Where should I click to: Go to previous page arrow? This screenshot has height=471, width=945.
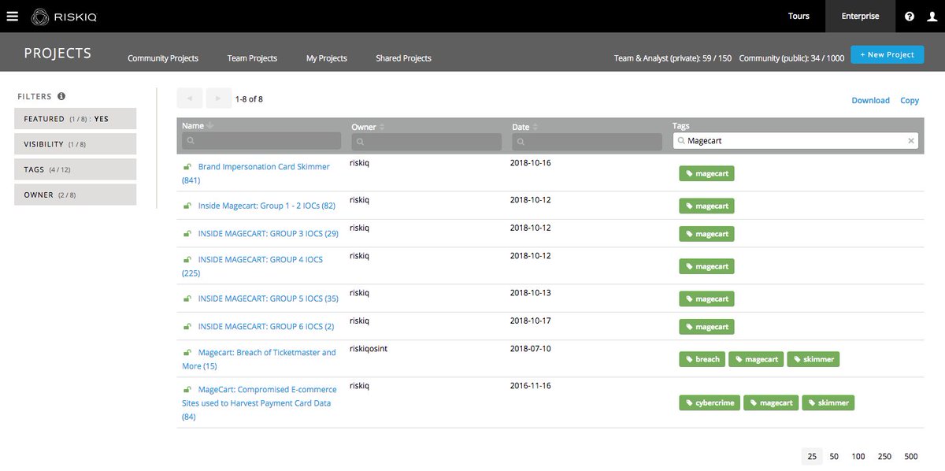click(x=190, y=98)
